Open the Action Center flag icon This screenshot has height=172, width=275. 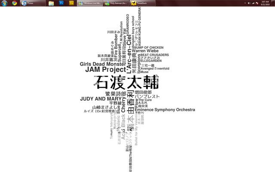click(257, 3)
